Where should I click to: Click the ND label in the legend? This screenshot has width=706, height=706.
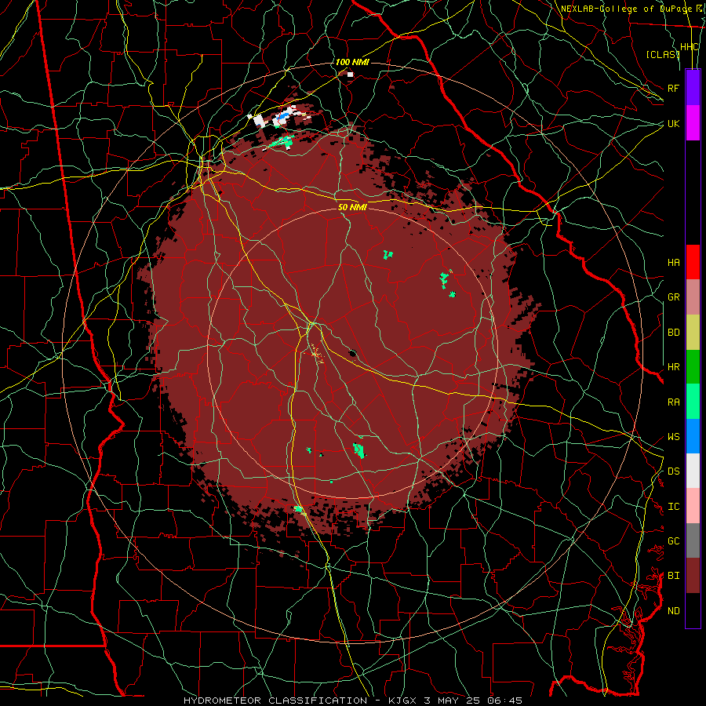(673, 611)
